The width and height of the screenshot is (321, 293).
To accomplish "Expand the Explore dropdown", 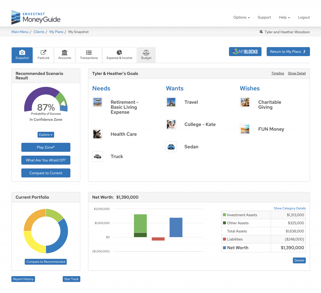I will (x=46, y=135).
